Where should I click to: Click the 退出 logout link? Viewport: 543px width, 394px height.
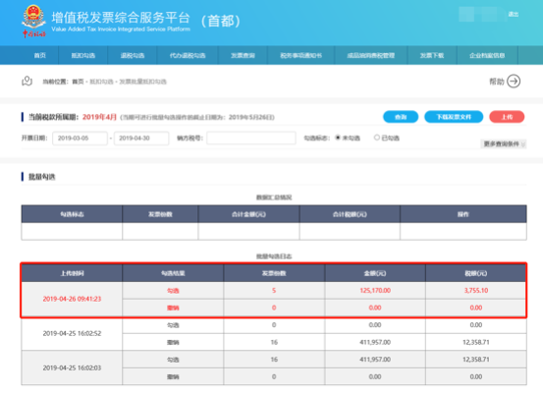point(514,14)
